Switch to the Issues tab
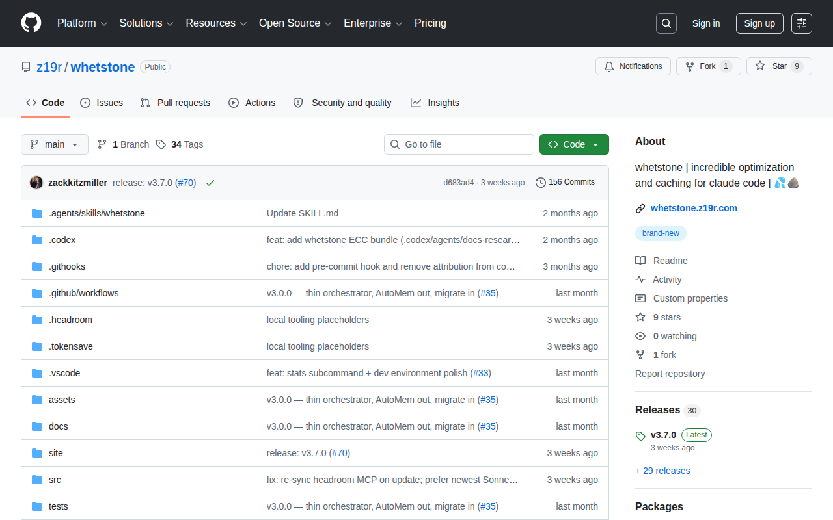The image size is (833, 520). [102, 103]
